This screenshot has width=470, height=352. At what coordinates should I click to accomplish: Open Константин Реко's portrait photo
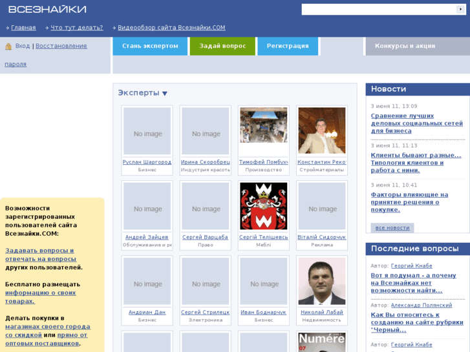[322, 130]
